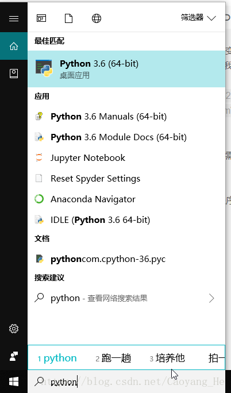Click the Reset Spyder Settings file icon
231x393 pixels.
tap(39, 179)
